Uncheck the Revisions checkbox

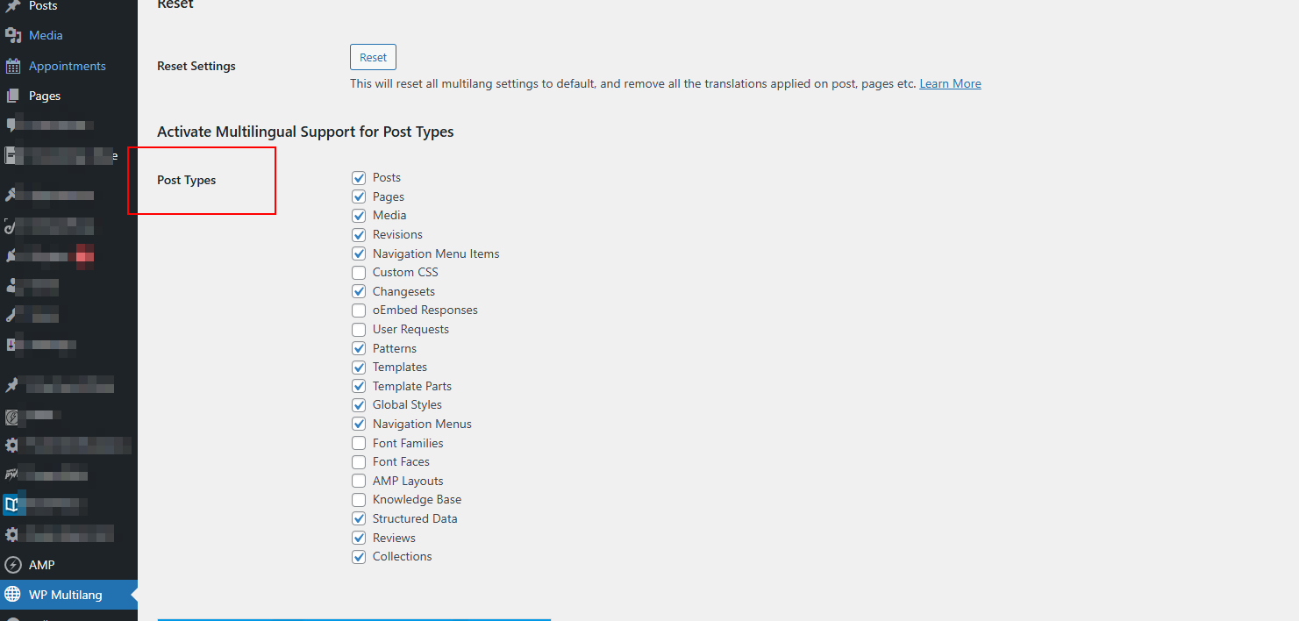coord(359,234)
